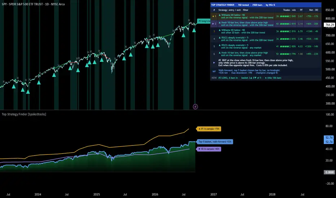Image resolution: width=336 pixels, height=198 pixels.
Task: Select the 'Top-5 basket, walk-forward +53%' label
Action: point(215,142)
